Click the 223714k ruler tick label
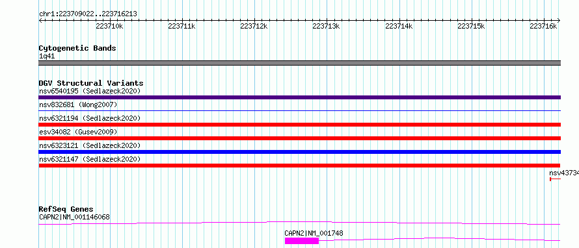This screenshot has width=579, height=248. [x=399, y=26]
